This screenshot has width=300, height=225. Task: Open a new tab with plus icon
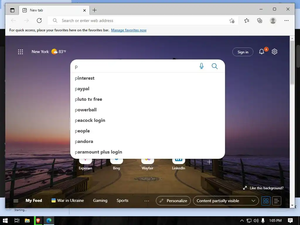point(95,10)
